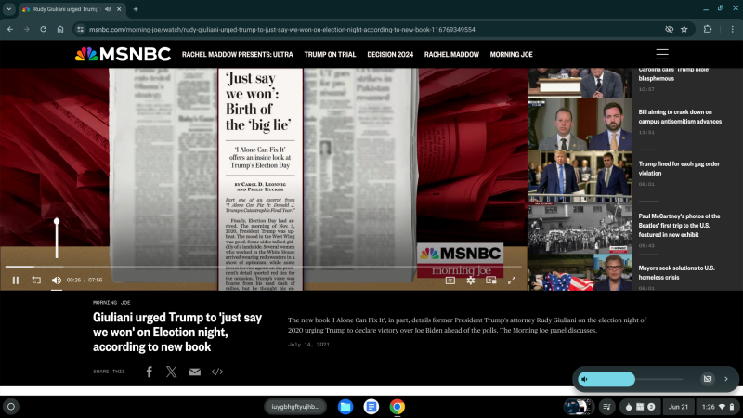Select homeless crisis mayor thumbnail
The image size is (743, 418).
pos(580,272)
